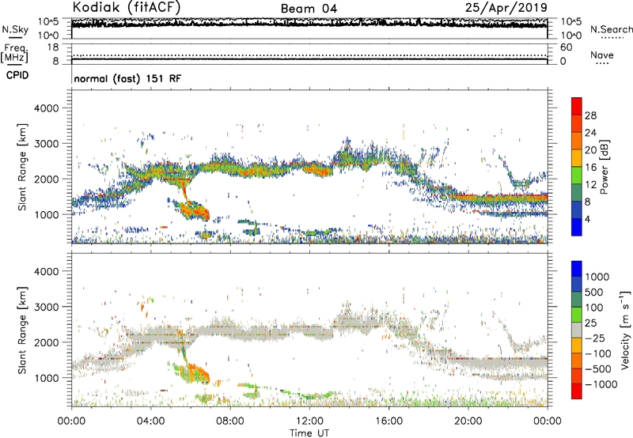The image size is (633, 438).
Task: Click the N.Search legend label
Action: 611,29
